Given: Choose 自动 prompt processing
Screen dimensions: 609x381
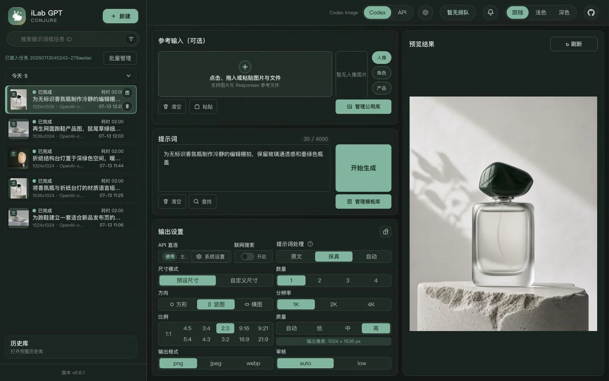Looking at the screenshot, I should (x=371, y=257).
